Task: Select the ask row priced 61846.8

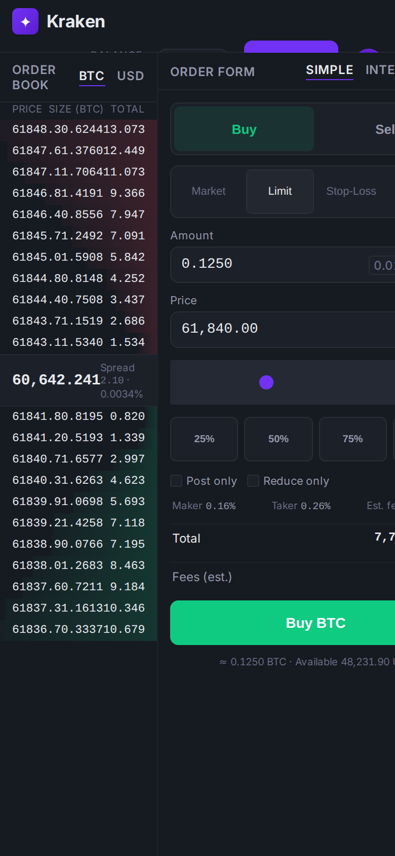Action: click(78, 193)
